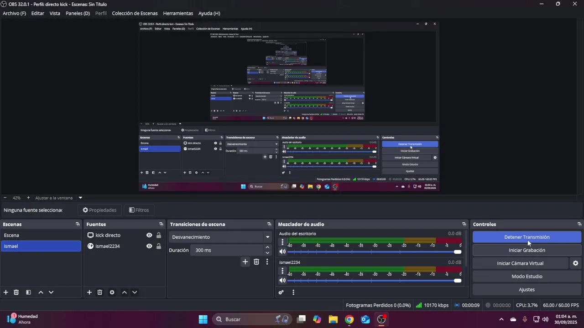The image size is (584, 328).
Task: Remove selected source with trash icon in Fuentes
Action: click(100, 292)
